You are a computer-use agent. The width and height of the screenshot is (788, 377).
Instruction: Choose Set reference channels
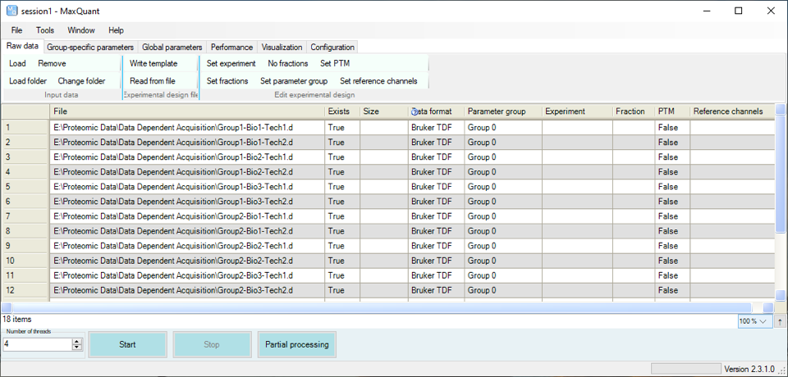[x=378, y=81]
